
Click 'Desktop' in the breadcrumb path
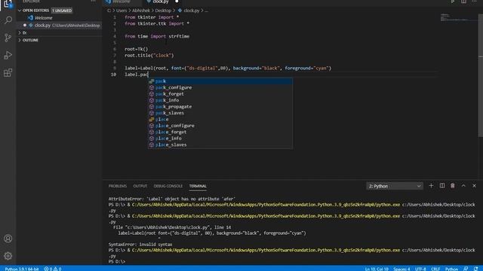tap(163, 11)
